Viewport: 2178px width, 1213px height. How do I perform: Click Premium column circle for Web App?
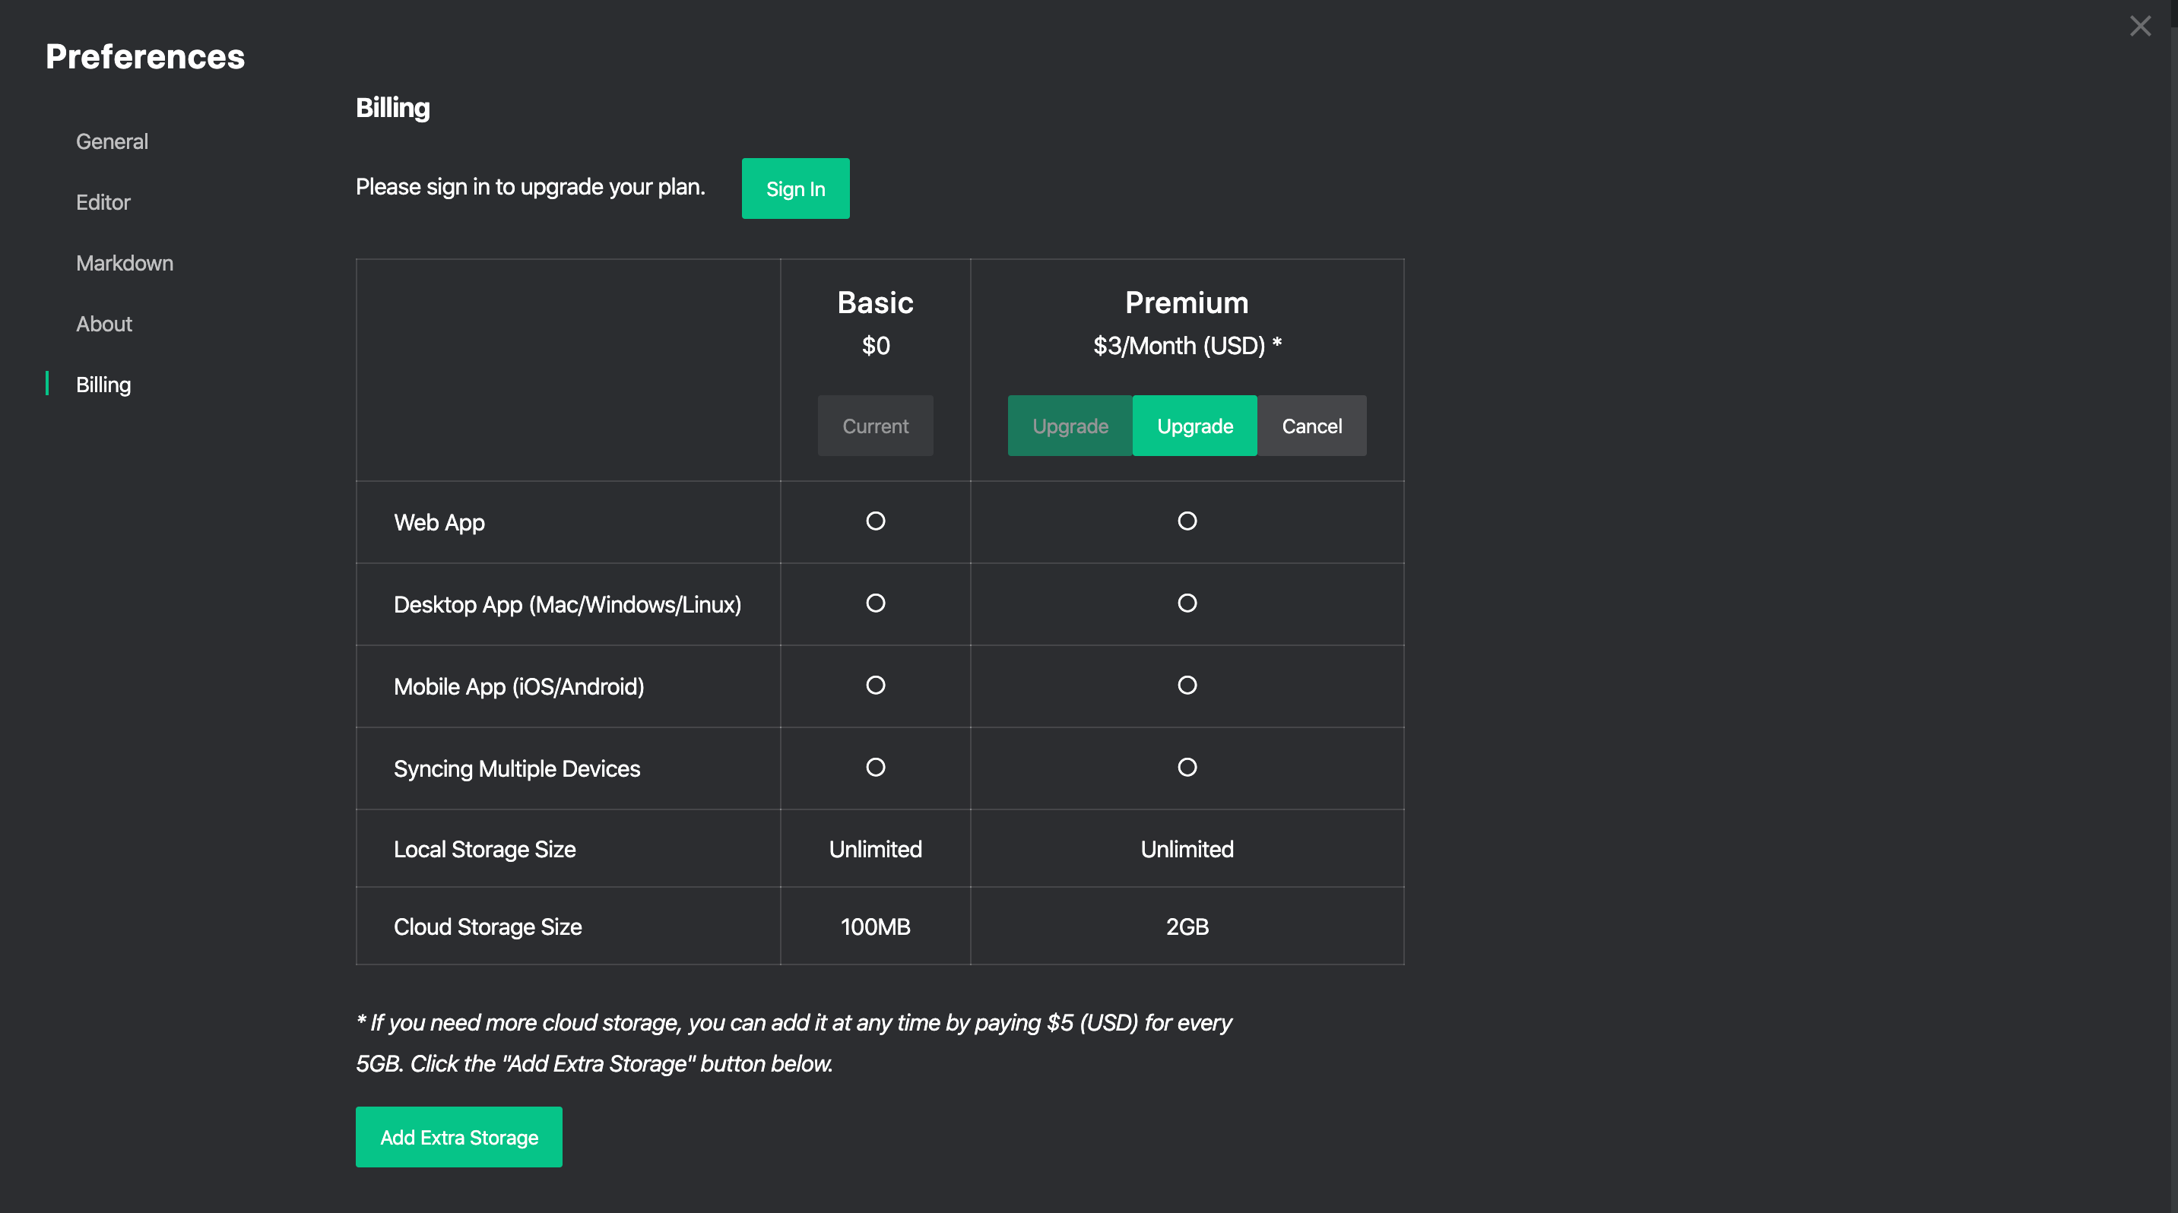click(x=1186, y=521)
